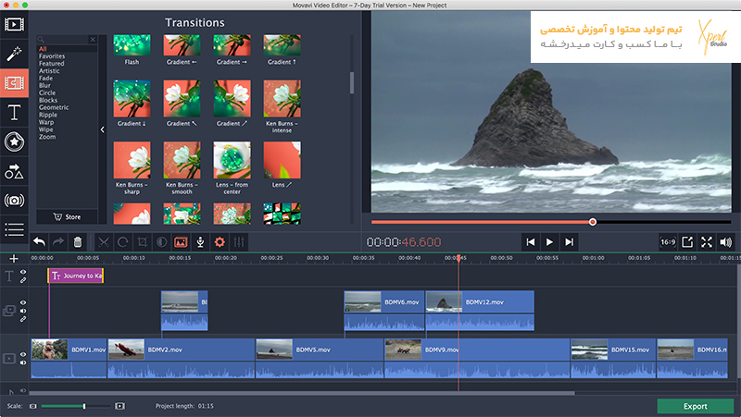Screen dimensions: 741x417
Task: Detach the preview window
Action: (687, 242)
